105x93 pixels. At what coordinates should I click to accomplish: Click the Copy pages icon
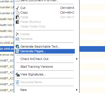click(x=18, y=13)
